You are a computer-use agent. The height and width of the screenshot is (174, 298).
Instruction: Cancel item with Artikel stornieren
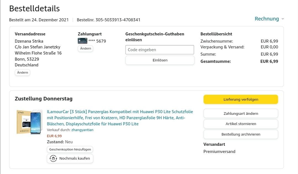pyautogui.click(x=241, y=124)
